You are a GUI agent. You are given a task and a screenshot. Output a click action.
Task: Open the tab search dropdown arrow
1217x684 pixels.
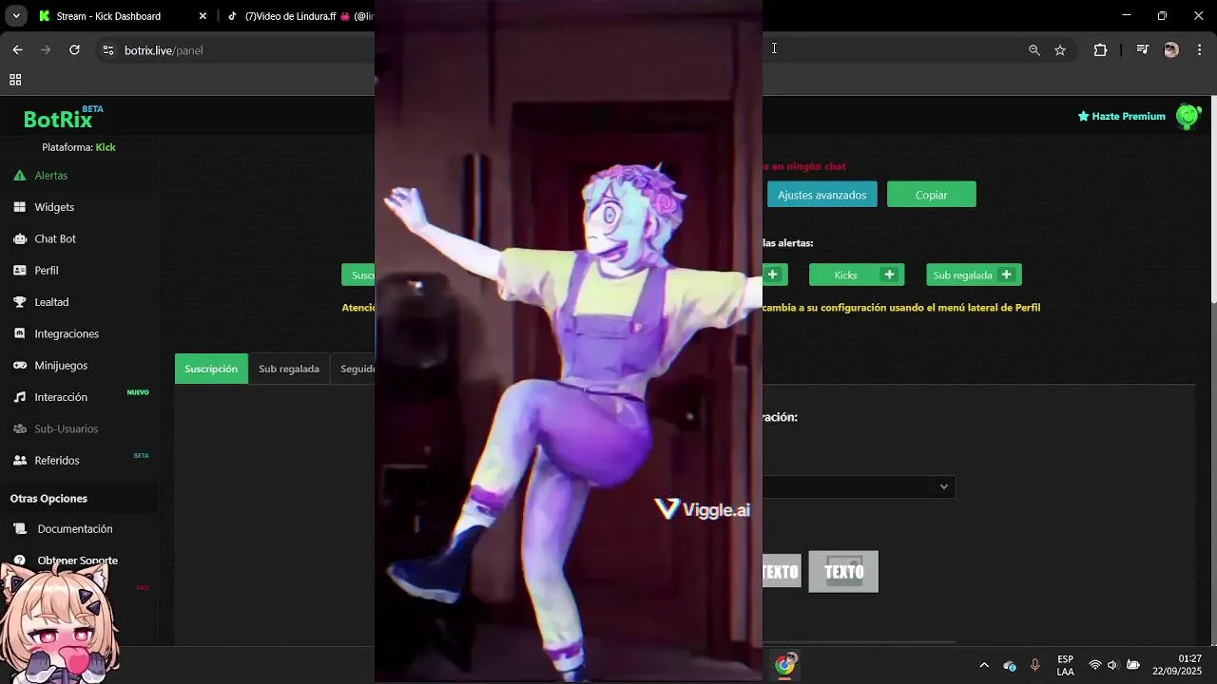[x=16, y=16]
